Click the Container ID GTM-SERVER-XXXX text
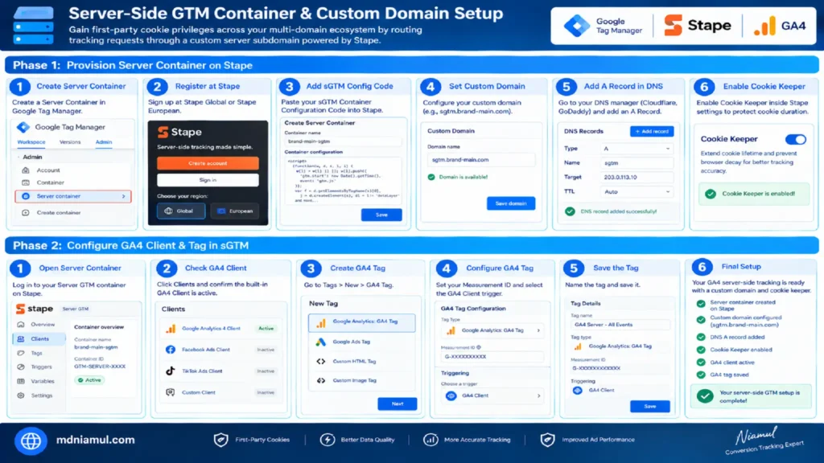The height and width of the screenshot is (463, 824). [100, 367]
